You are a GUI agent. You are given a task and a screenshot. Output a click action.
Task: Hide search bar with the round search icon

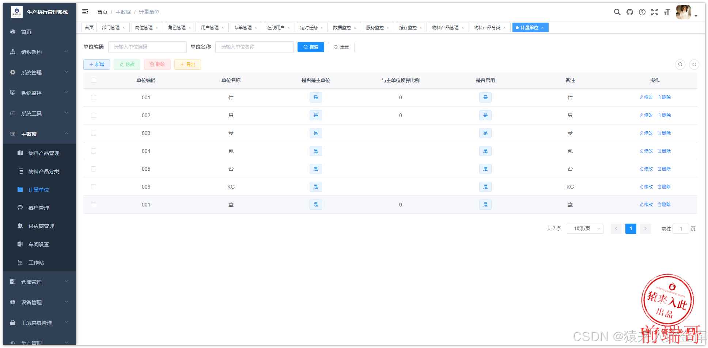click(x=680, y=64)
